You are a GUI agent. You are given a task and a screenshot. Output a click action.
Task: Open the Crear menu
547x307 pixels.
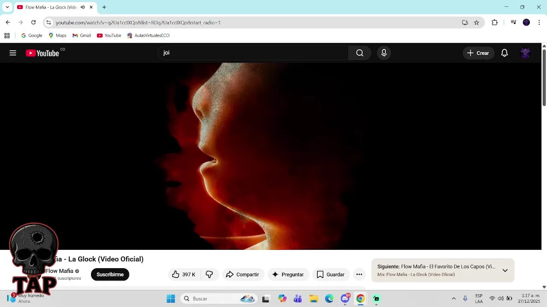pyautogui.click(x=478, y=53)
